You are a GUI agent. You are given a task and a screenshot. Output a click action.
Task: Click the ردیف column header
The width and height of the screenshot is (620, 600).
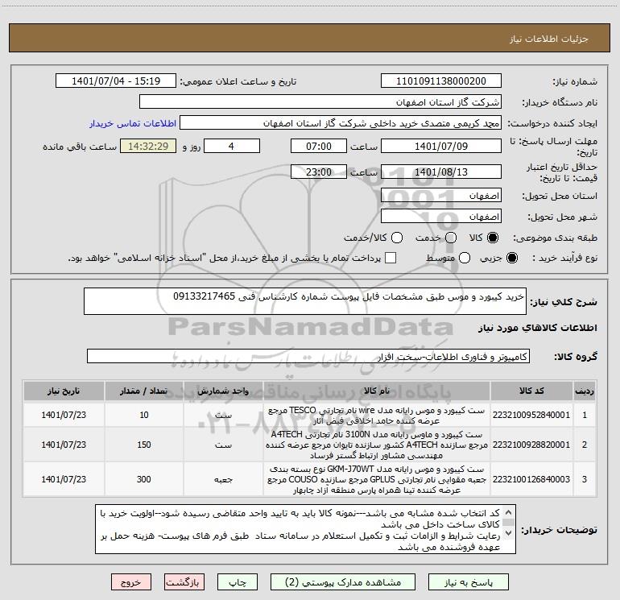pyautogui.click(x=585, y=391)
